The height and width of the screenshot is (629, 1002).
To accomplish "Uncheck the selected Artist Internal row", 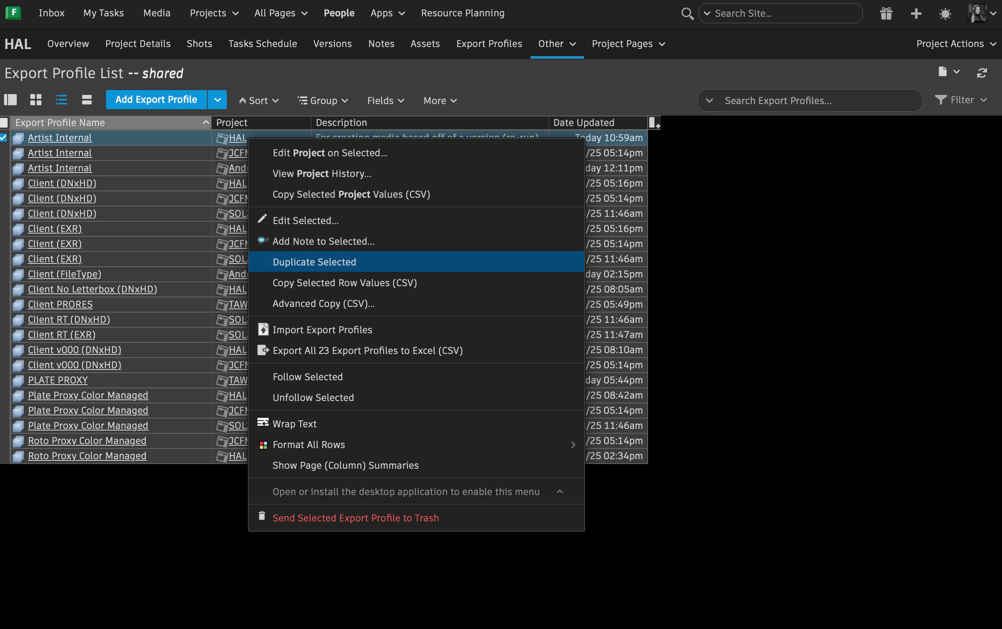I will tap(4, 138).
